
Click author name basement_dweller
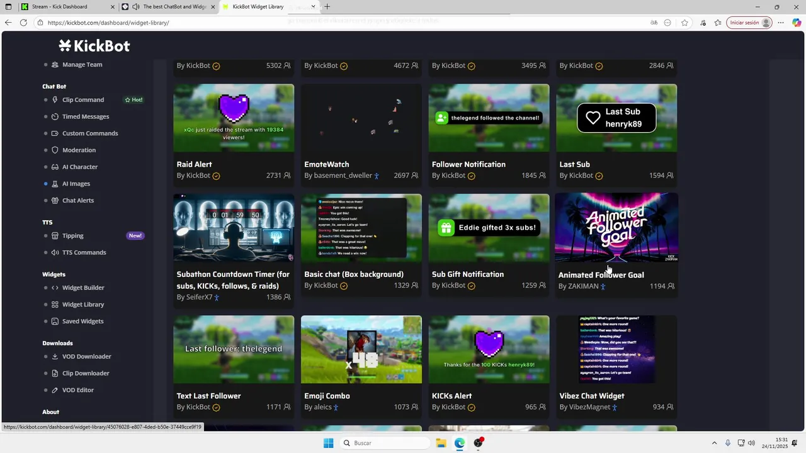click(x=343, y=176)
